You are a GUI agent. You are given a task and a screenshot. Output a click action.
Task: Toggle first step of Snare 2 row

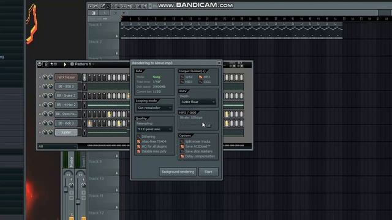click(89, 95)
